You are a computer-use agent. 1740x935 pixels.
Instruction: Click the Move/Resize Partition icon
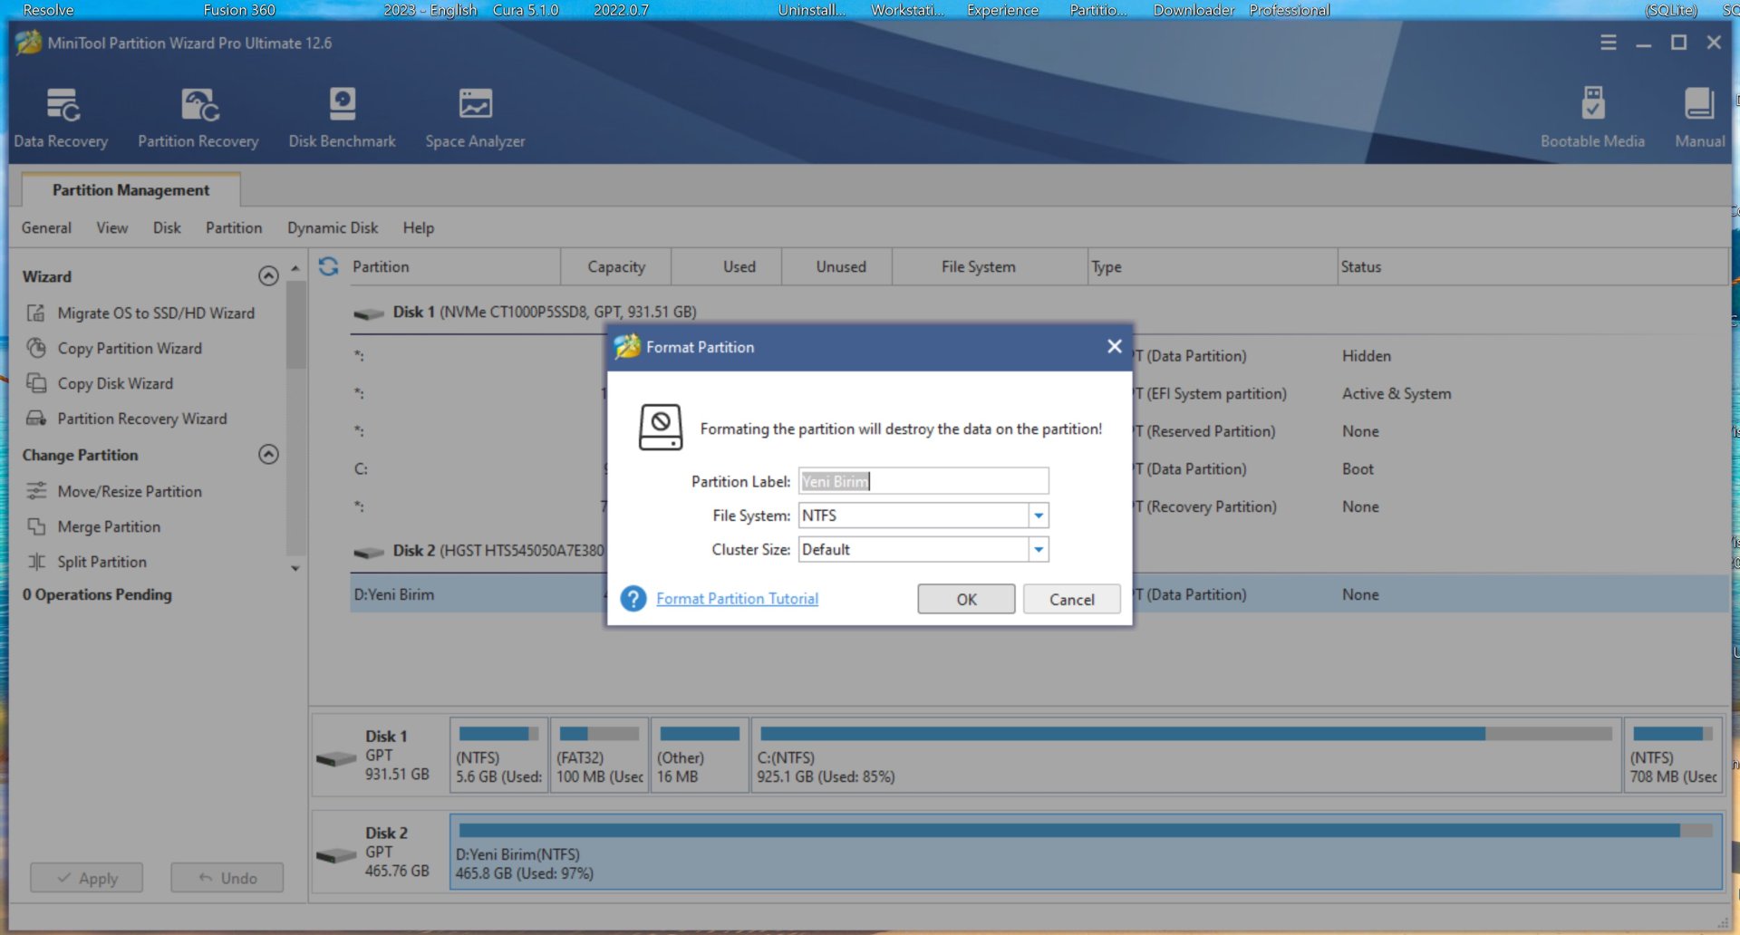coord(36,491)
